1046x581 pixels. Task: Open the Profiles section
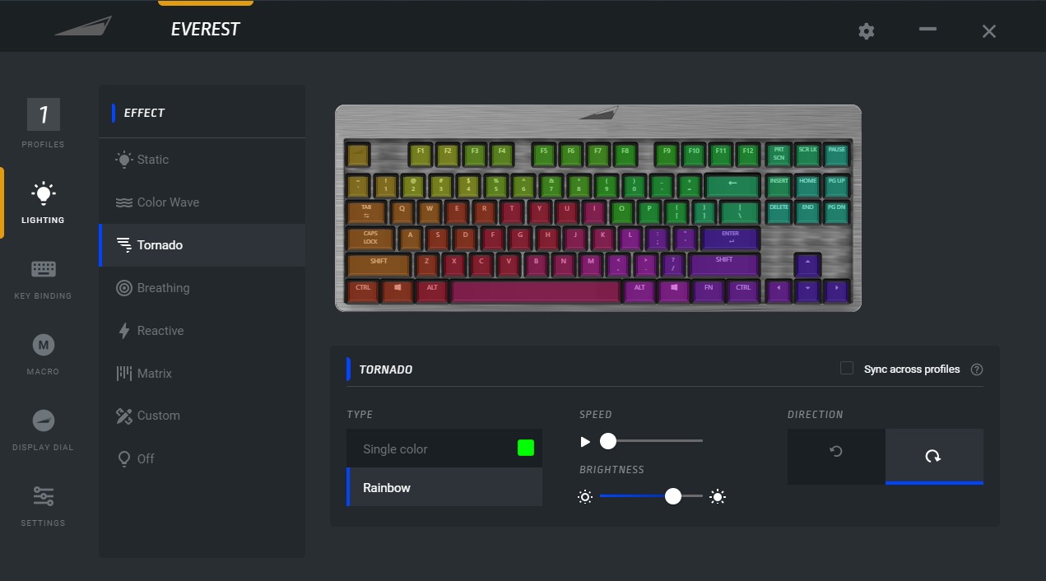tap(43, 123)
